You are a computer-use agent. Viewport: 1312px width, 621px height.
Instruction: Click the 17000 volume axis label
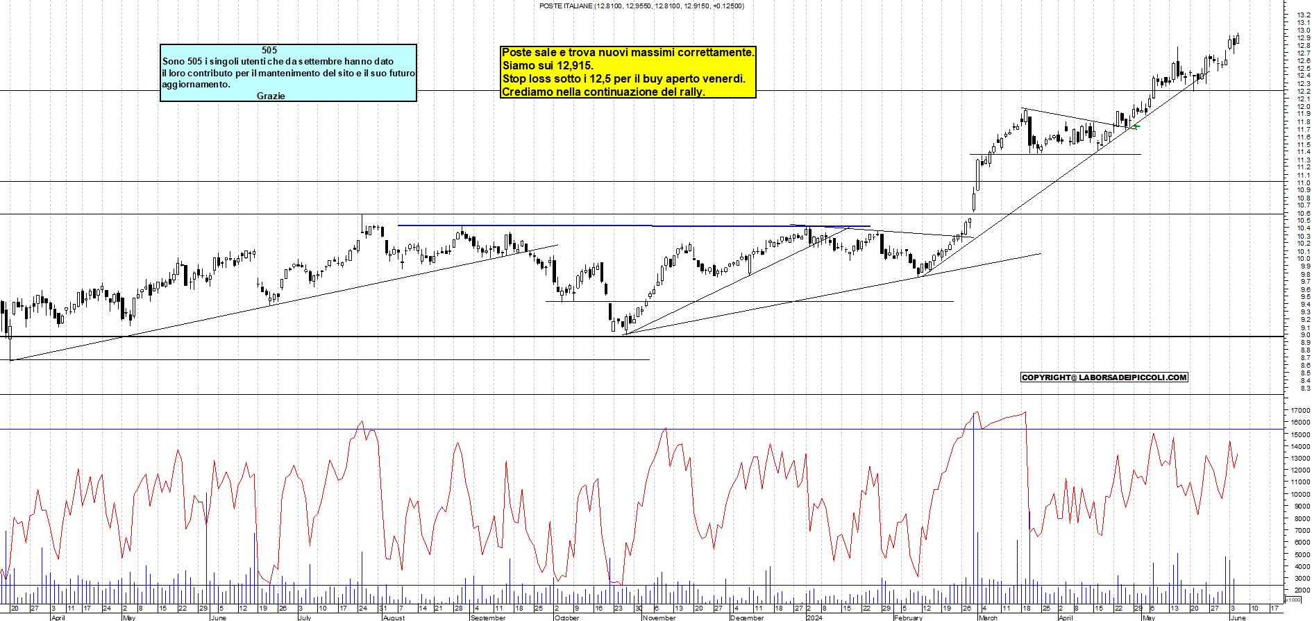(1300, 411)
